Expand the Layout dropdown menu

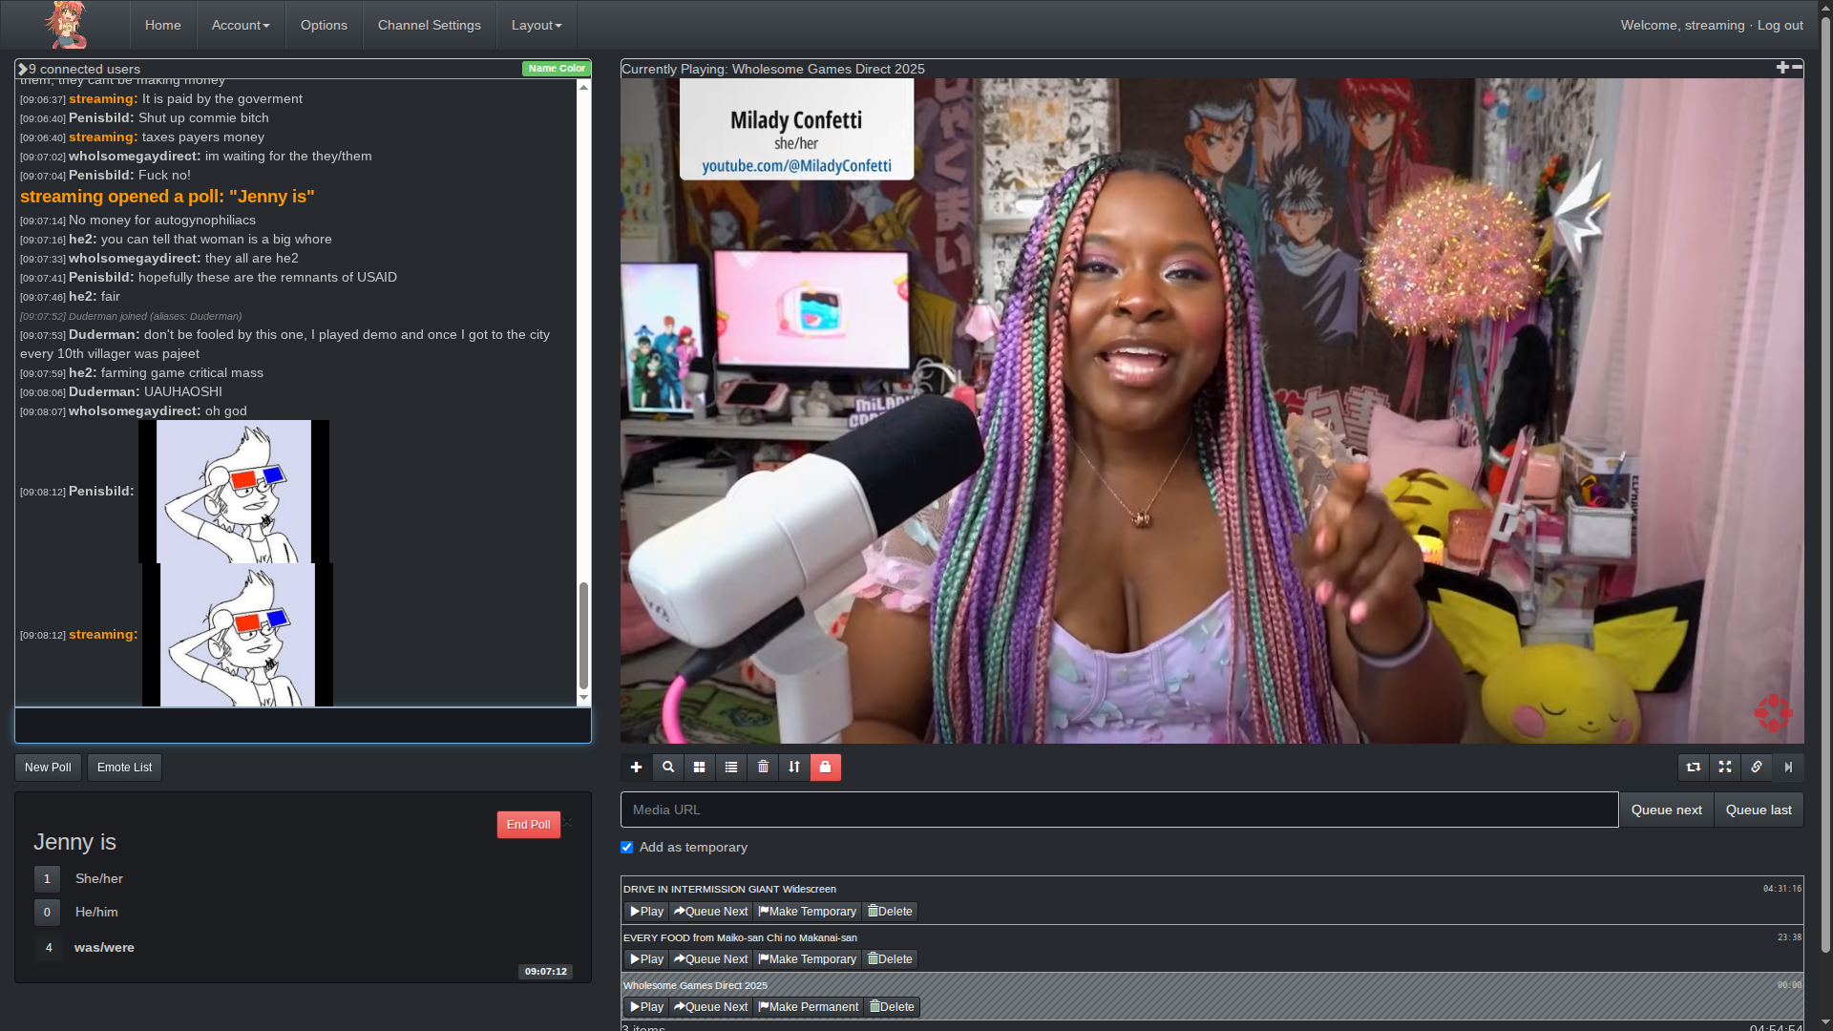click(x=537, y=25)
